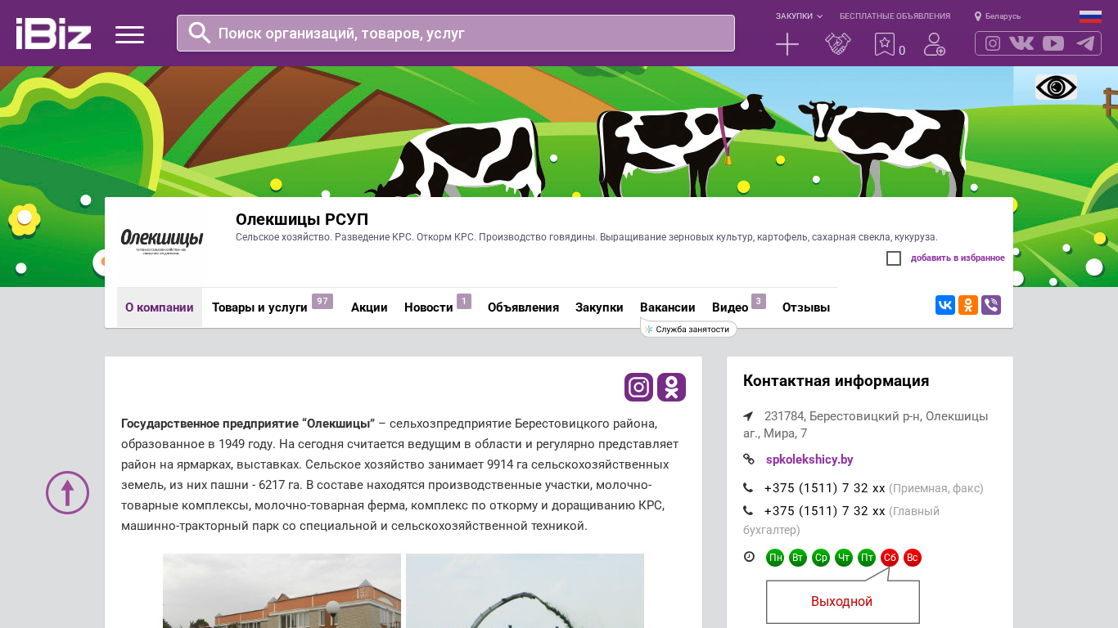Select the Ср weekday badge
The width and height of the screenshot is (1118, 628).
point(821,558)
